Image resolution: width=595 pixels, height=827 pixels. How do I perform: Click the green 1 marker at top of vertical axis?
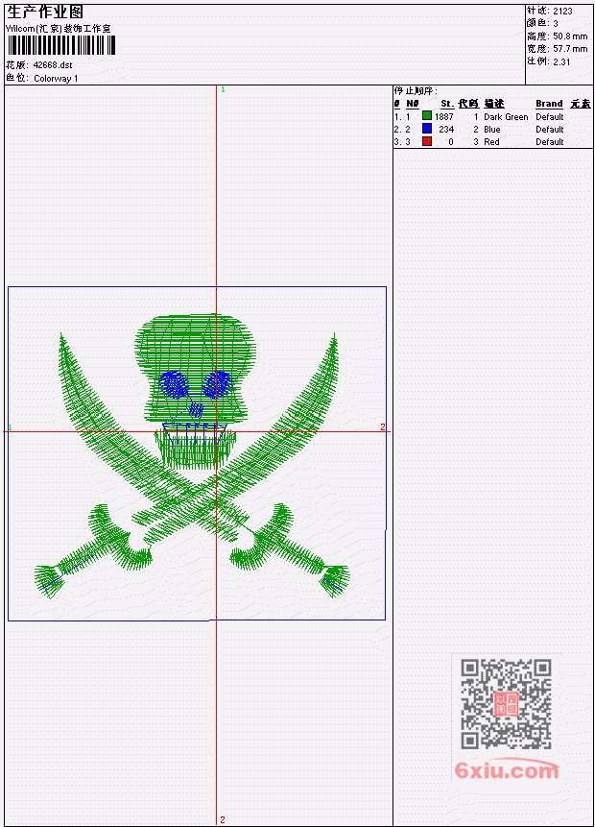(223, 89)
